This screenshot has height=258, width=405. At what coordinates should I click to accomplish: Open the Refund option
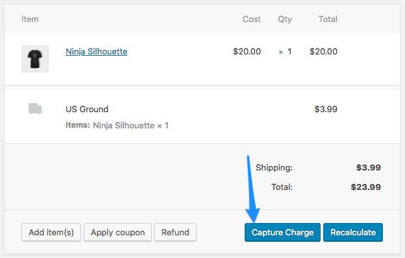click(175, 232)
